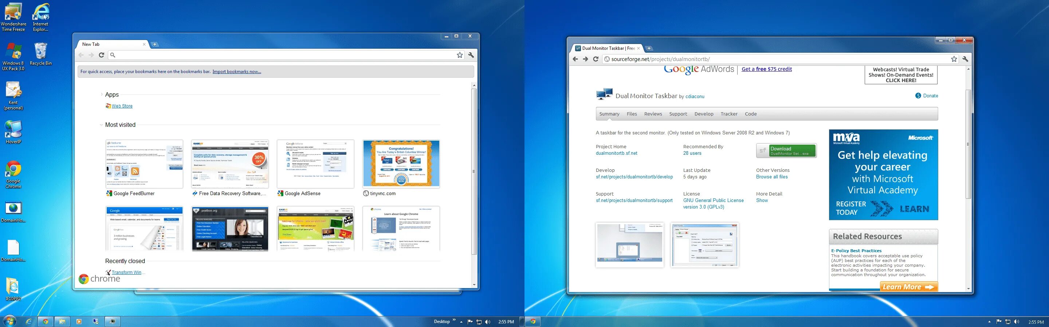The height and width of the screenshot is (327, 1049).
Task: Click Show under More Detail
Action: [762, 200]
